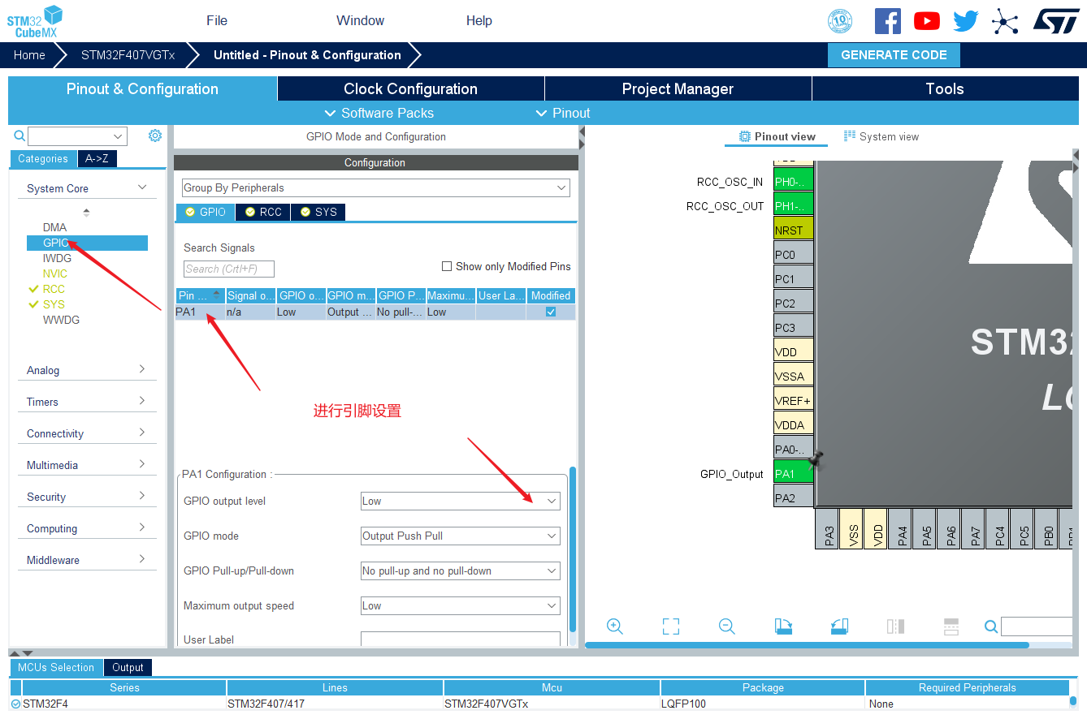Open the Facebook icon link
Image resolution: width=1087 pixels, height=719 pixels.
tap(888, 21)
